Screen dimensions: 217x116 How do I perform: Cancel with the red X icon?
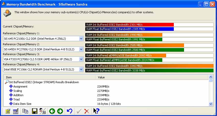coord(87,111)
